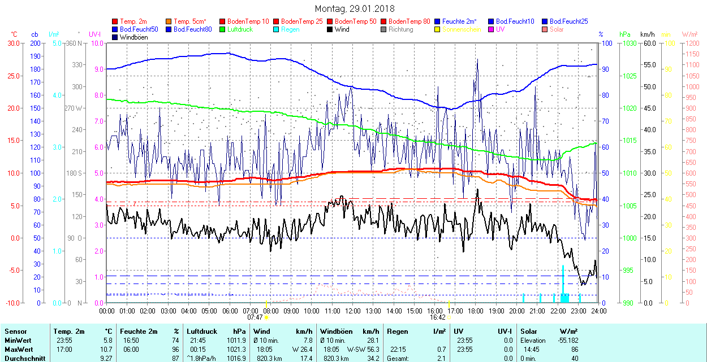The height and width of the screenshot is (362, 707).
Task: Click the chart title Montag, 29.01.2018
Action: [x=355, y=8]
